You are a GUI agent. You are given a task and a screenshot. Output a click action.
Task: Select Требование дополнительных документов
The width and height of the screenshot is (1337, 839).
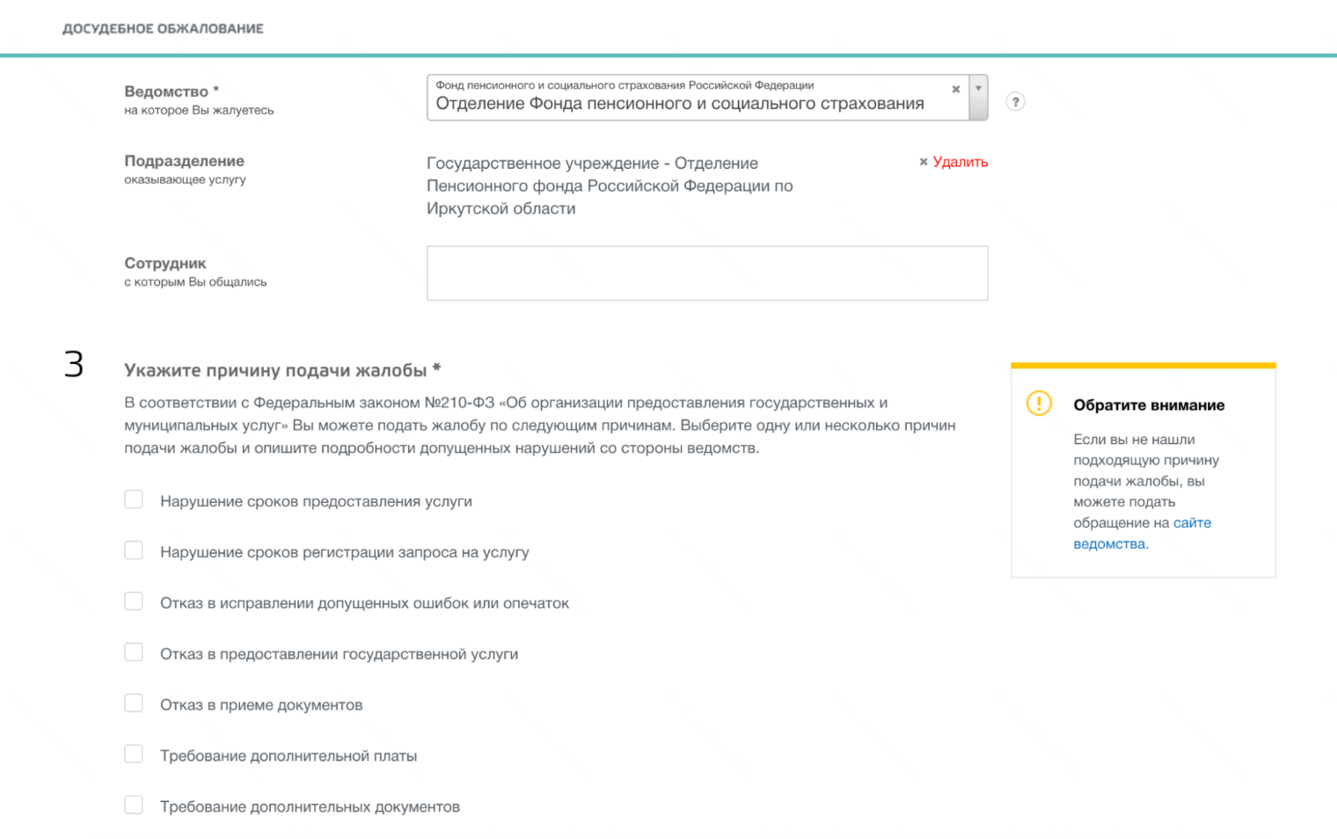pyautogui.click(x=133, y=804)
